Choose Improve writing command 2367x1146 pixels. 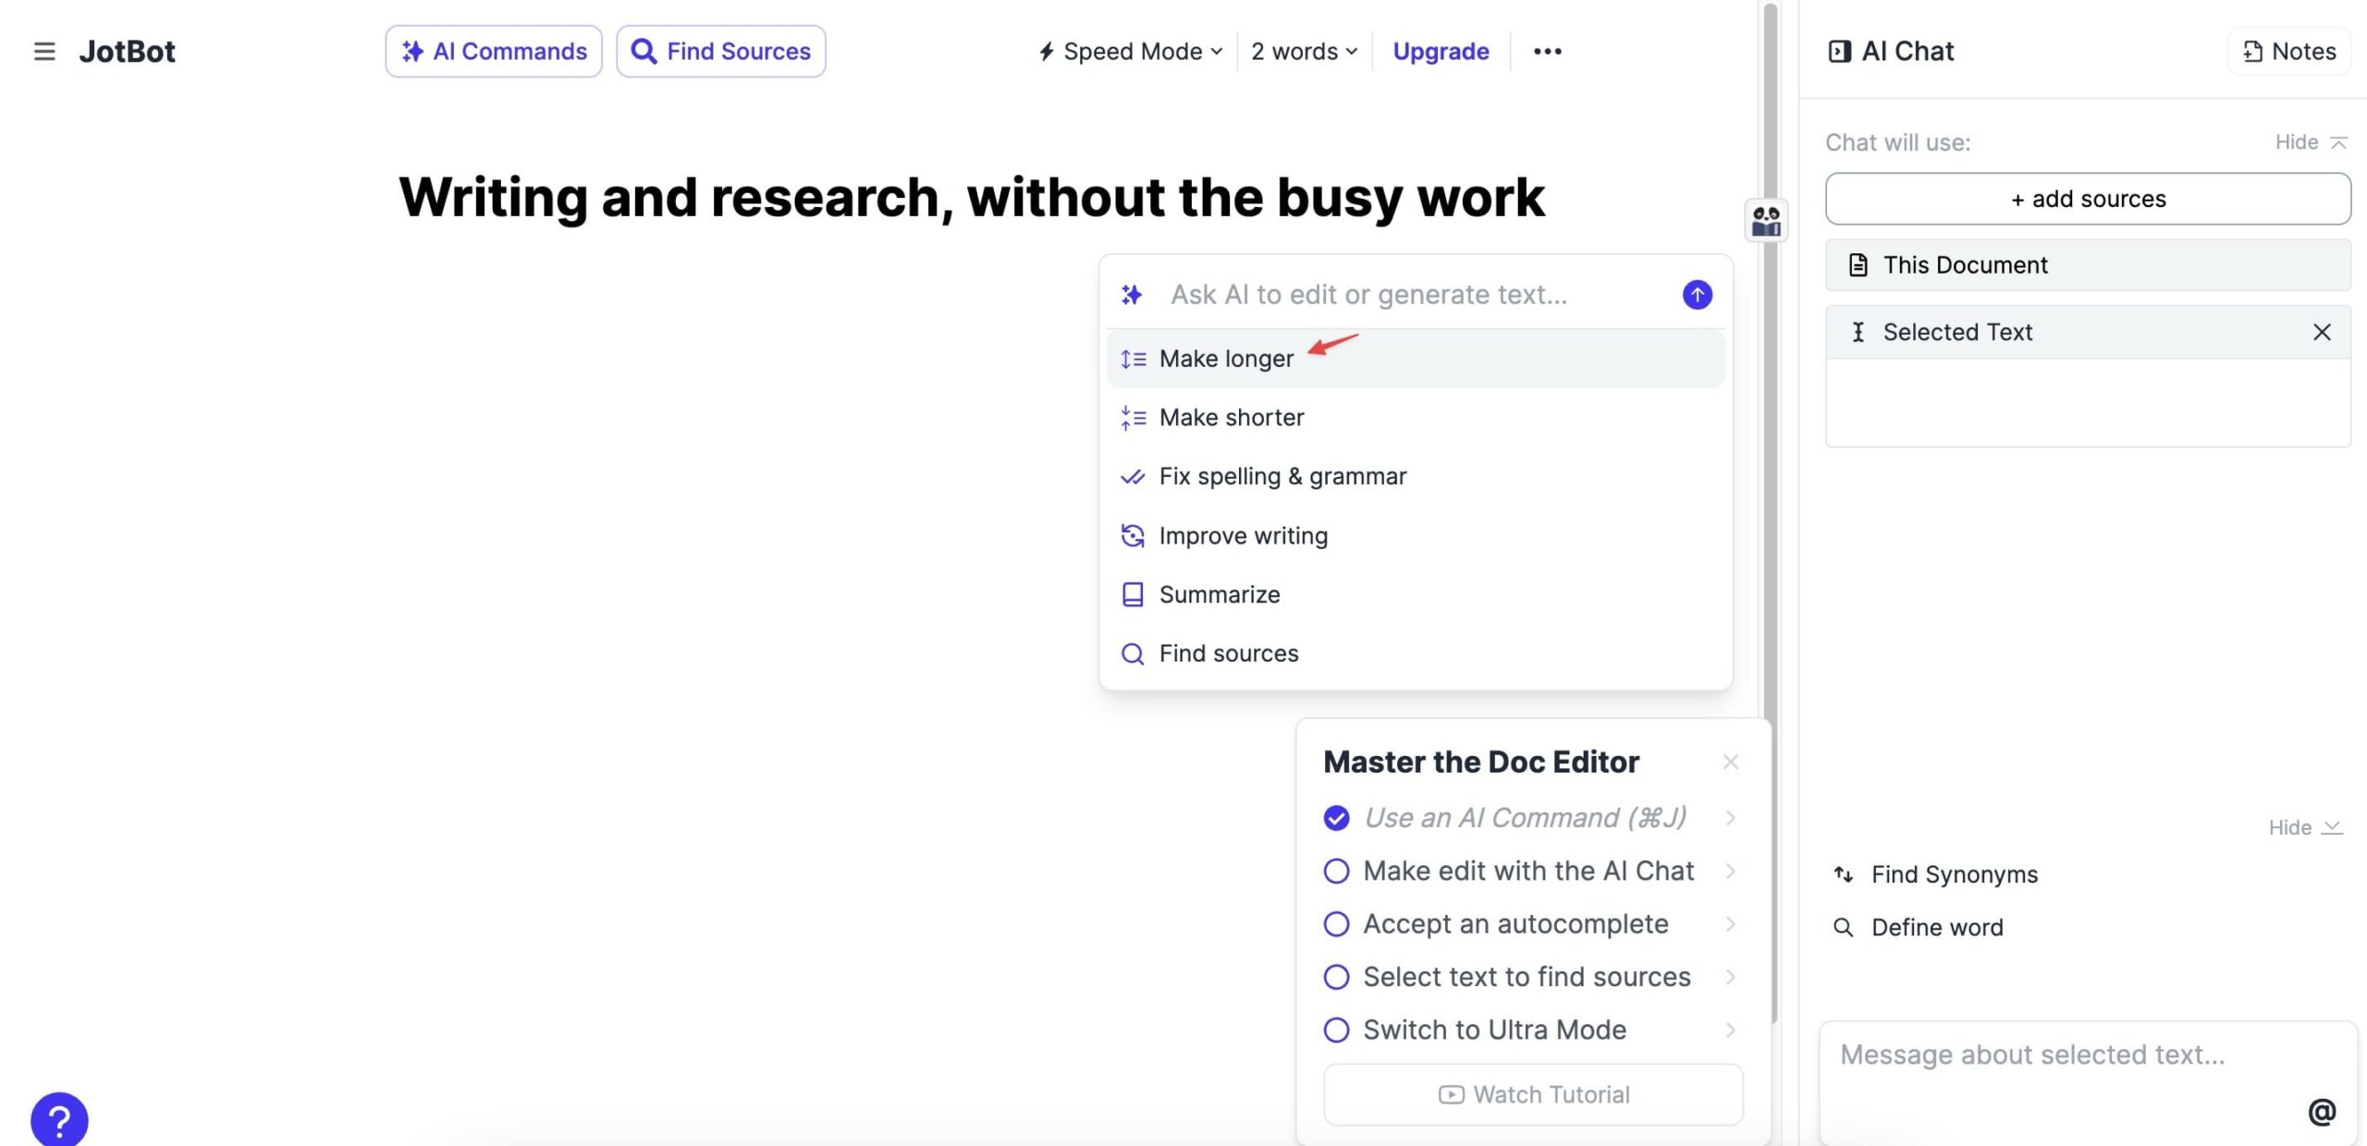point(1416,536)
